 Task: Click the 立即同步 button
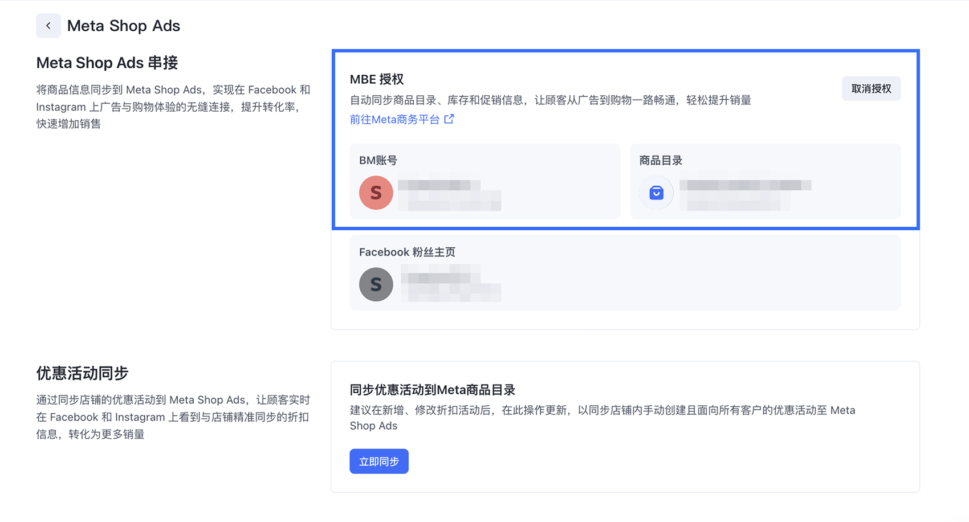(379, 461)
